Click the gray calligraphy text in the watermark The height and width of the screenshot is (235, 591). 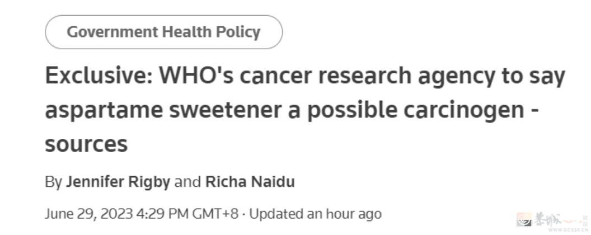548,219
